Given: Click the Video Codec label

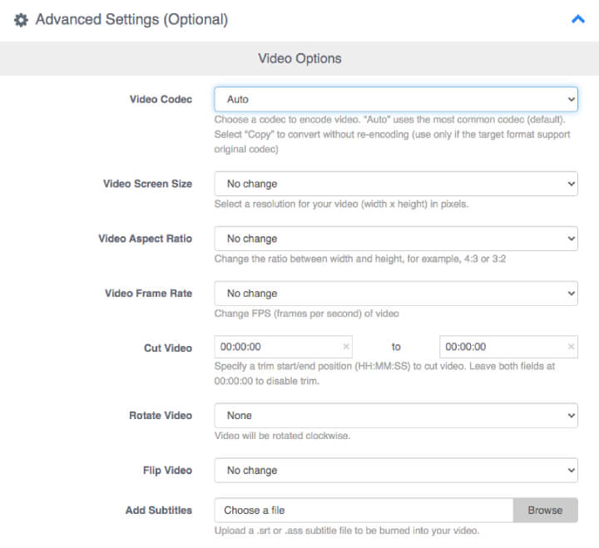Looking at the screenshot, I should click(161, 99).
